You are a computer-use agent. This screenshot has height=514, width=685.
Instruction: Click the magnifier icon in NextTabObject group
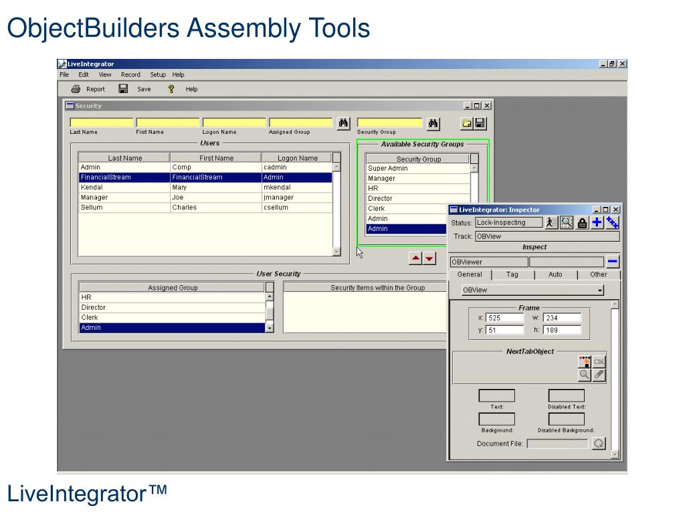click(x=585, y=375)
